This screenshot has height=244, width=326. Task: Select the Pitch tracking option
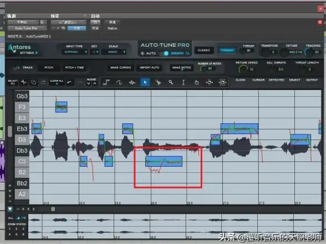[49, 67]
